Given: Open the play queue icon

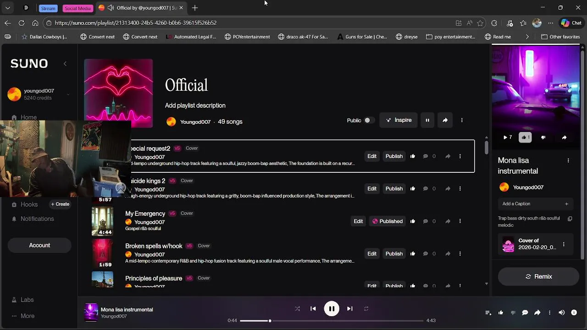Looking at the screenshot, I should coord(488,313).
